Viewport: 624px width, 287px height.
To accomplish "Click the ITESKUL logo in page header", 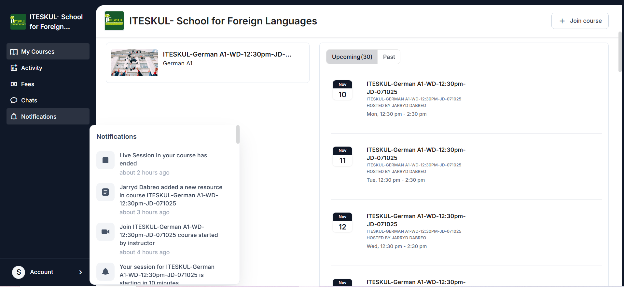I will tap(114, 21).
